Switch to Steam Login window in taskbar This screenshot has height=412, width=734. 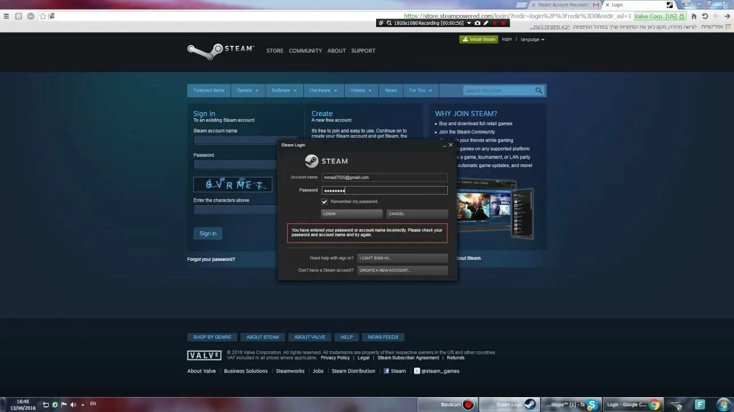pos(509,405)
